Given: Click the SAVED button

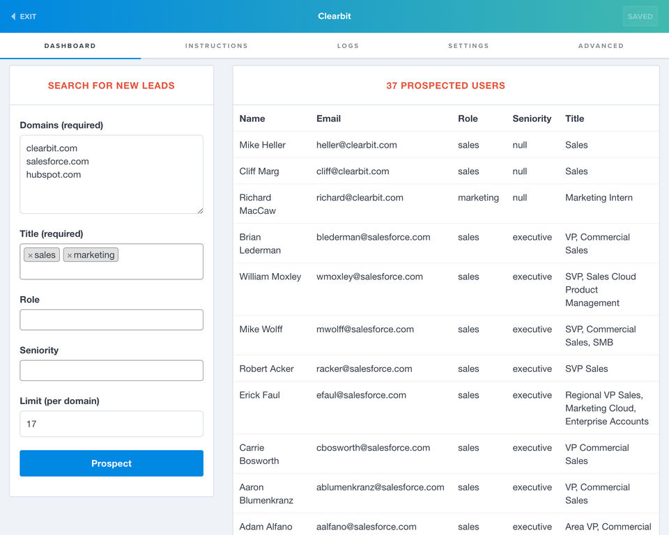Looking at the screenshot, I should (640, 16).
